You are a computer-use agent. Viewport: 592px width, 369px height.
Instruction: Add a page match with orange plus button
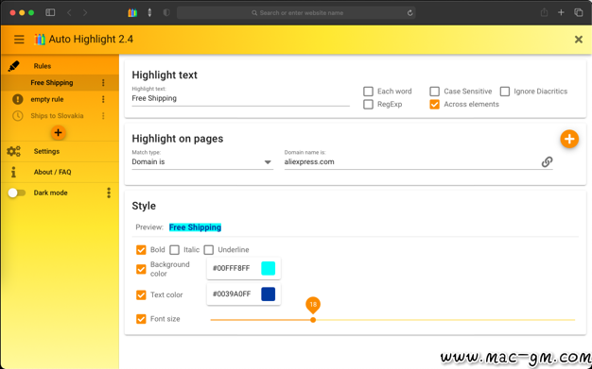pyautogui.click(x=569, y=139)
